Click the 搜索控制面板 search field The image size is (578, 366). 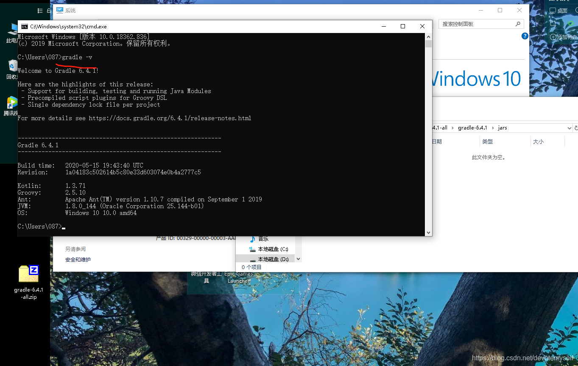click(x=481, y=24)
